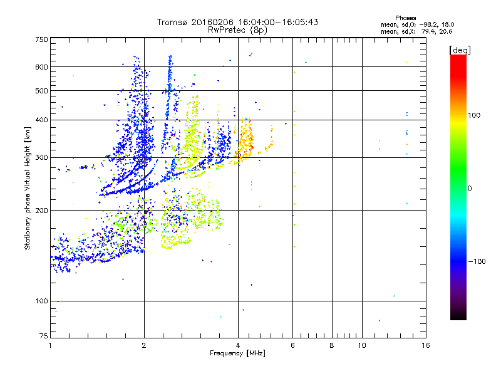Click the '16' x-axis tick label

(x=426, y=345)
